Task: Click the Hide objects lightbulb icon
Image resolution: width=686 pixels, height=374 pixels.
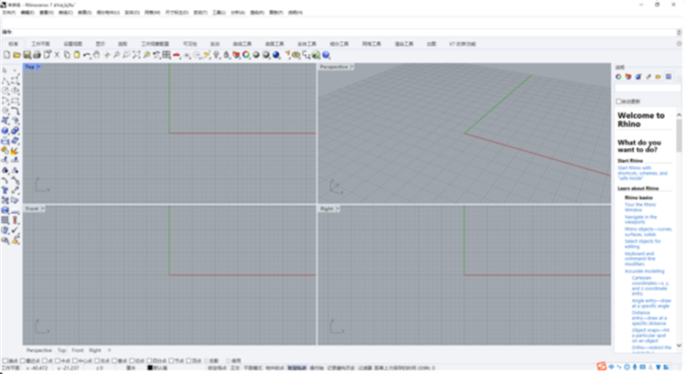Action: pyautogui.click(x=217, y=55)
